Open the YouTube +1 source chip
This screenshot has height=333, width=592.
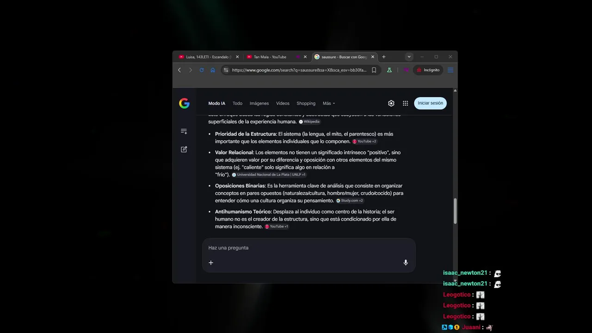click(x=277, y=227)
